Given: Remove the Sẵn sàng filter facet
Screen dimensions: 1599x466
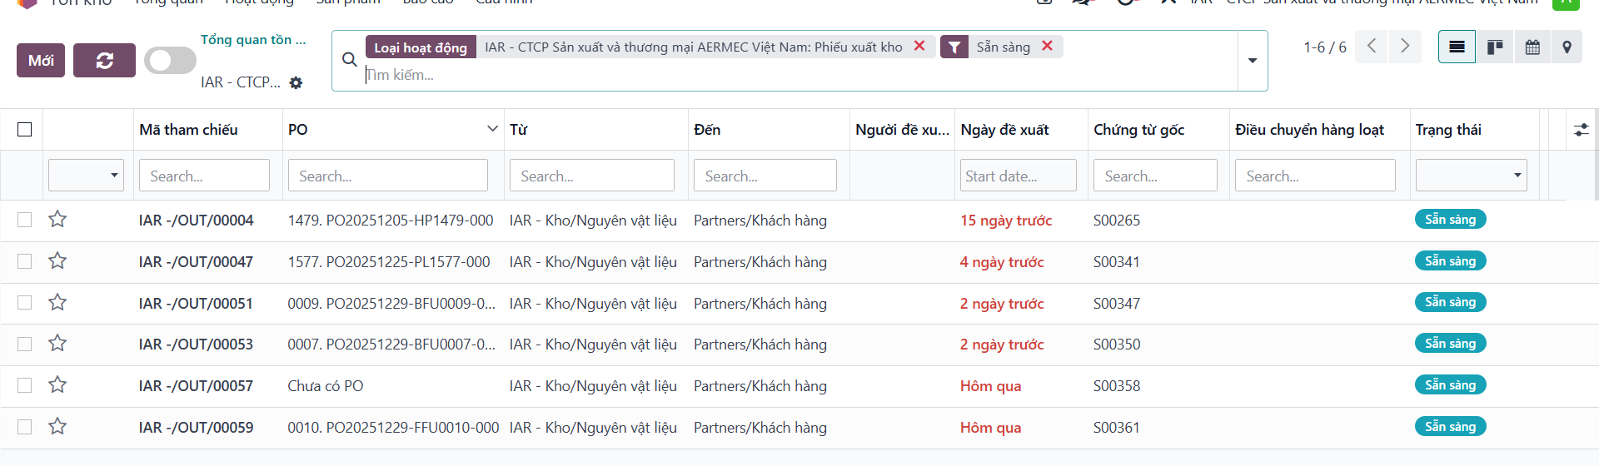Looking at the screenshot, I should [x=1047, y=46].
